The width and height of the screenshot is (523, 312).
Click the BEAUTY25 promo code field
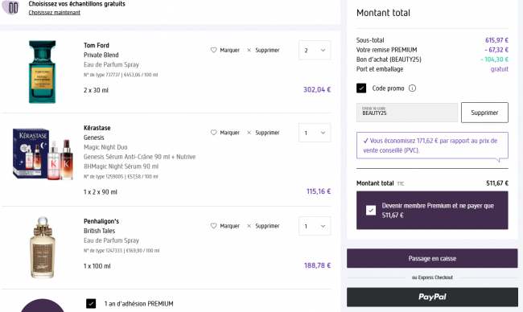pyautogui.click(x=407, y=113)
